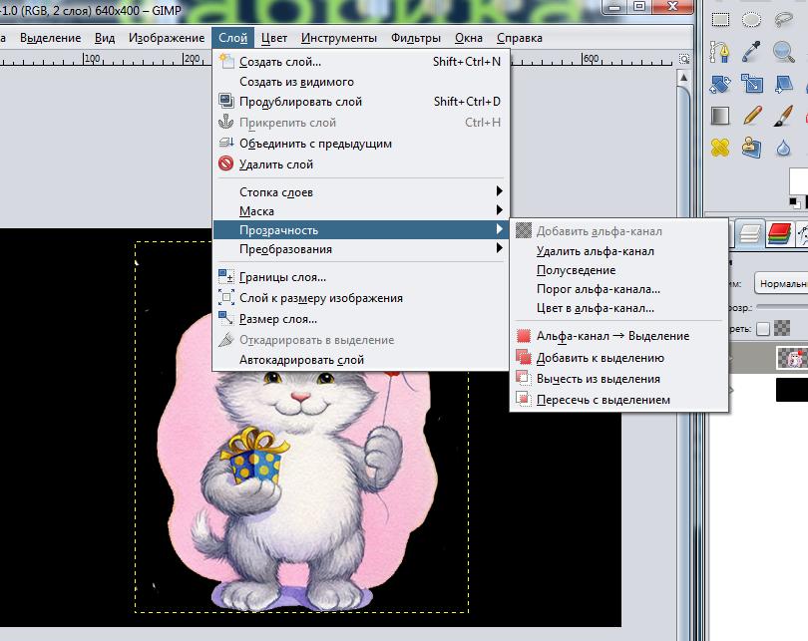The width and height of the screenshot is (808, 641).
Task: Select the Clone stamp tool
Action: click(751, 148)
